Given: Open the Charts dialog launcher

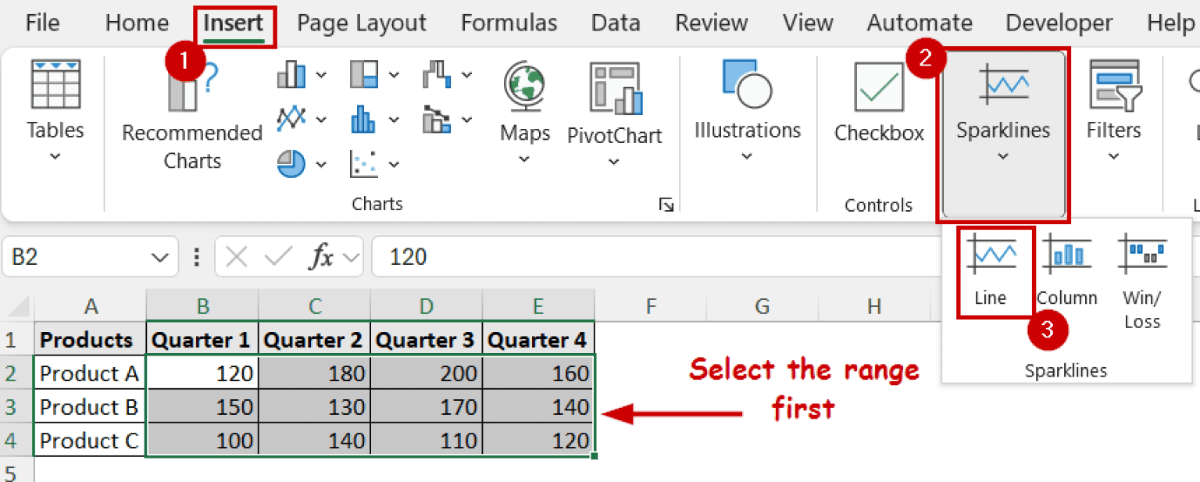Looking at the screenshot, I should 666,205.
